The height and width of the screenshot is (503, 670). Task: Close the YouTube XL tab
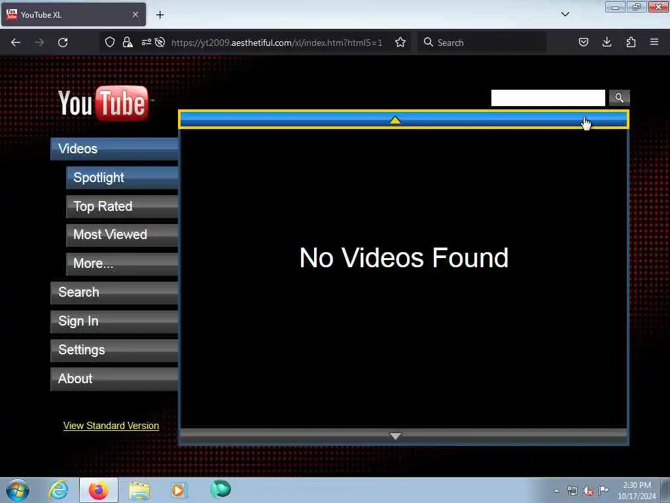point(135,14)
